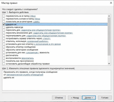Image resolution: width=114 pixels, height=102 pixels.
Task: Click the Отмена button
Action: pyautogui.click(x=59, y=98)
